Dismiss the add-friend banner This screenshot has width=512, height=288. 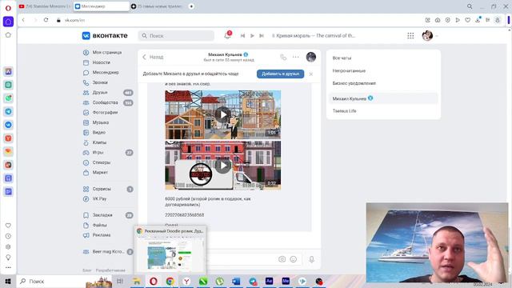click(x=311, y=74)
